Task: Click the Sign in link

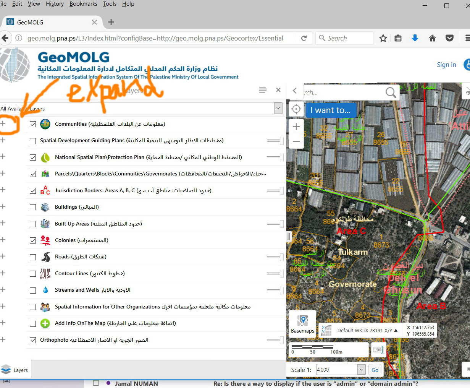Action: pos(446,65)
